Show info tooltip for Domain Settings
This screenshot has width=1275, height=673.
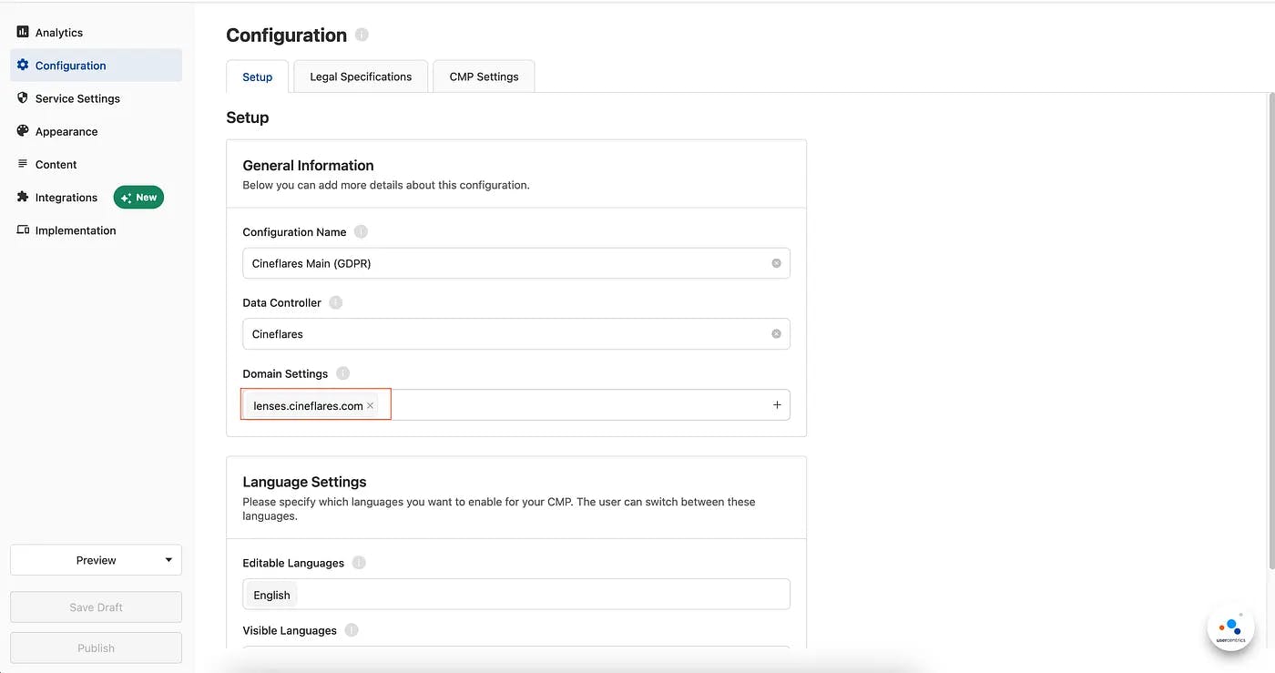pos(342,373)
